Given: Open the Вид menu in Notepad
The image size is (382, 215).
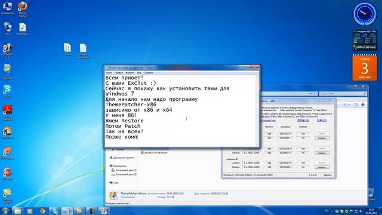Looking at the screenshot, I should [139, 73].
